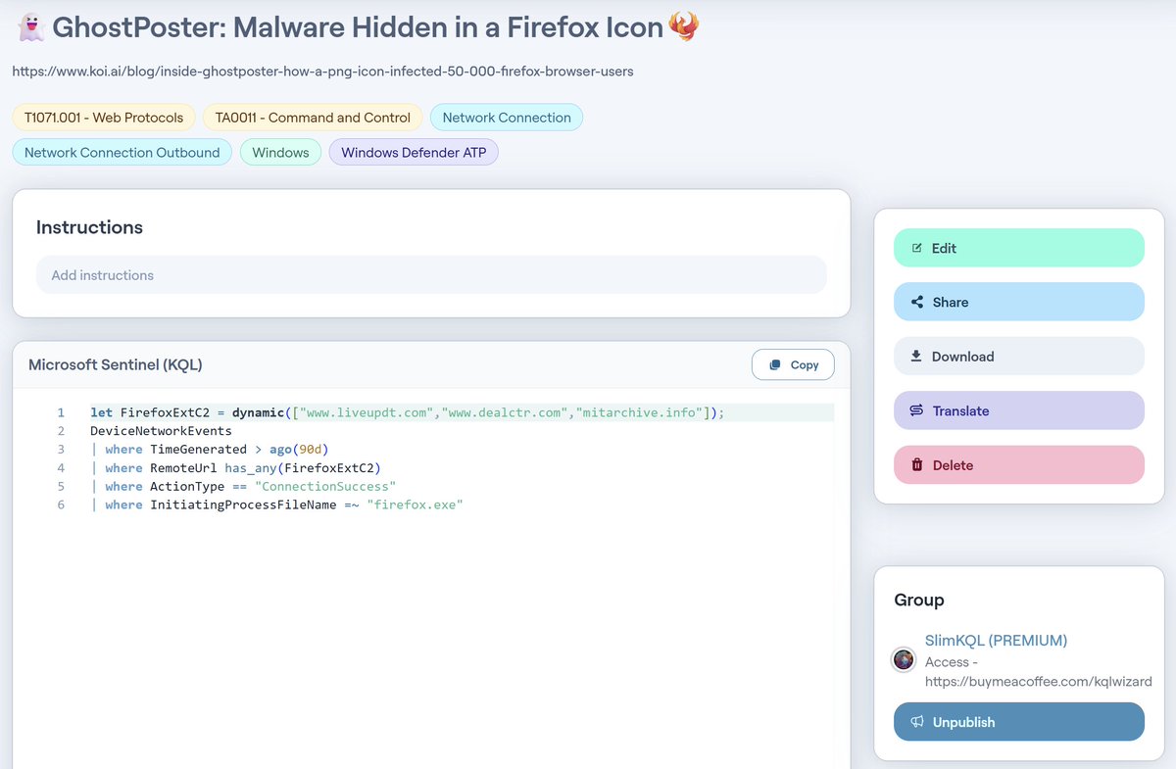Select the T1071.001 Web Protocols tag

[x=103, y=117]
